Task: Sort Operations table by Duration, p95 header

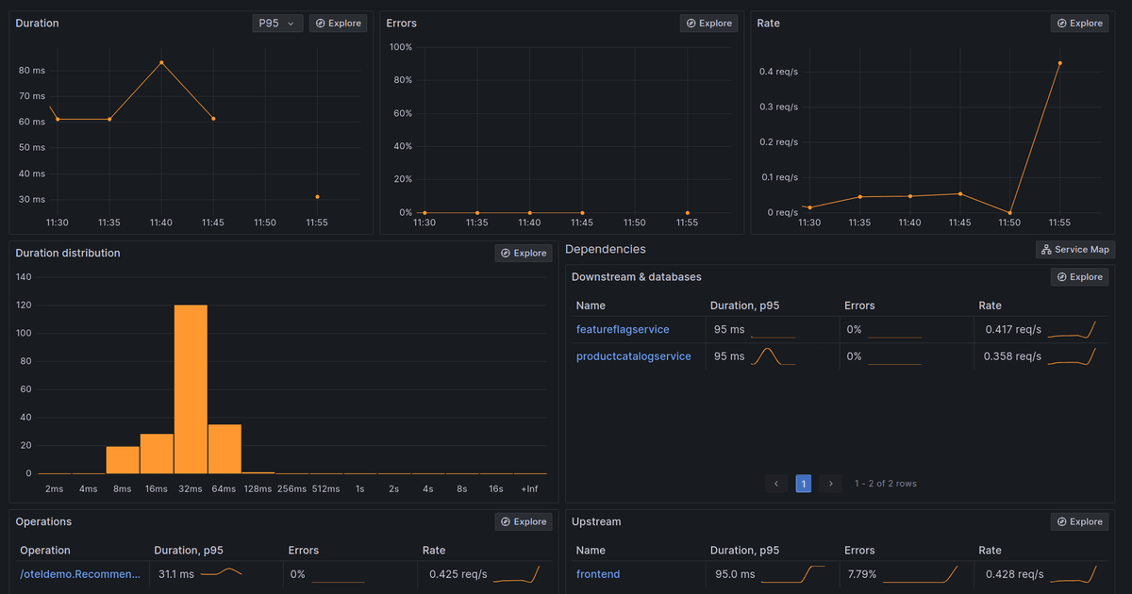Action: pos(189,551)
